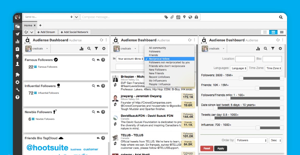The image size is (300, 155).
Task: Click the Followers slider lower handle
Action: click(241, 78)
